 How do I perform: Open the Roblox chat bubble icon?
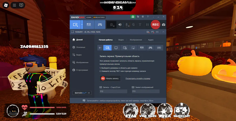point(21,5)
